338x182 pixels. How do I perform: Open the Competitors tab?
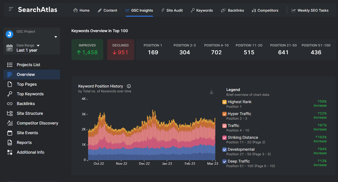click(x=265, y=10)
